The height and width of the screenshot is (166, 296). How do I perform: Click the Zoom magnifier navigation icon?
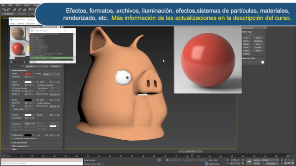click(282, 160)
